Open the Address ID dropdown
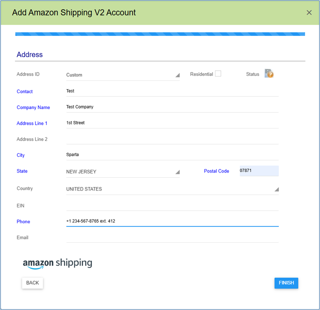Viewport: 320px width, 310px height. click(x=123, y=75)
